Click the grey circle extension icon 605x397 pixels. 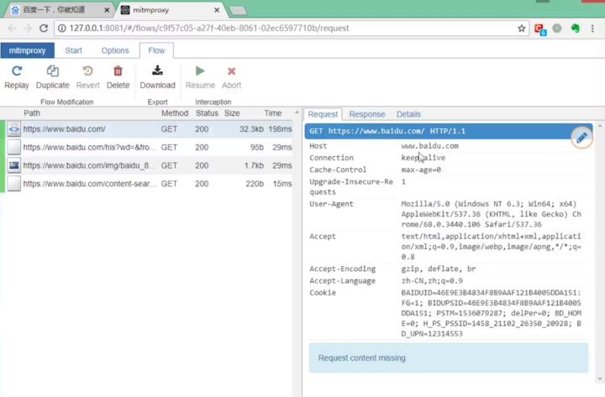[557, 29]
